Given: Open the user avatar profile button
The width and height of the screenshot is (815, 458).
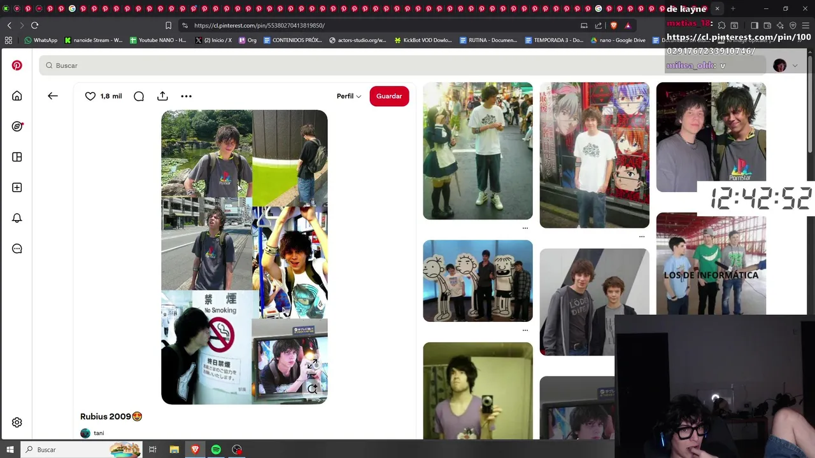Looking at the screenshot, I should point(779,66).
